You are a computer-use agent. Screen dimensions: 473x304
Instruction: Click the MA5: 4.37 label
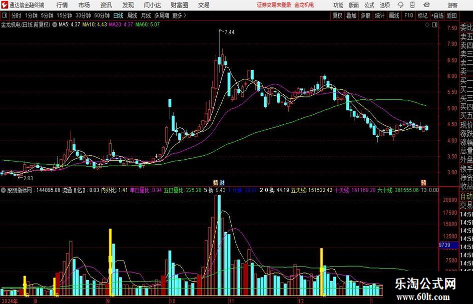(x=69, y=24)
